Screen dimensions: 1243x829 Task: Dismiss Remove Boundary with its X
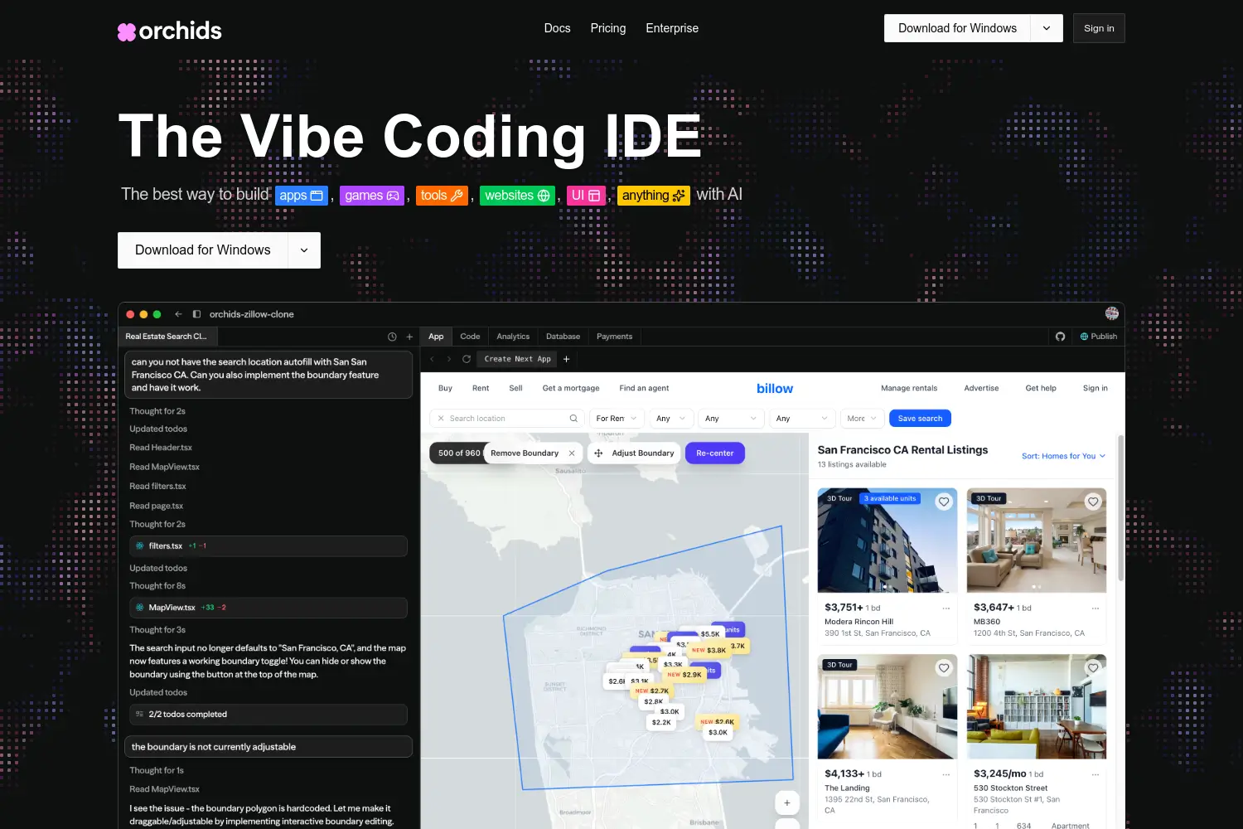click(572, 453)
